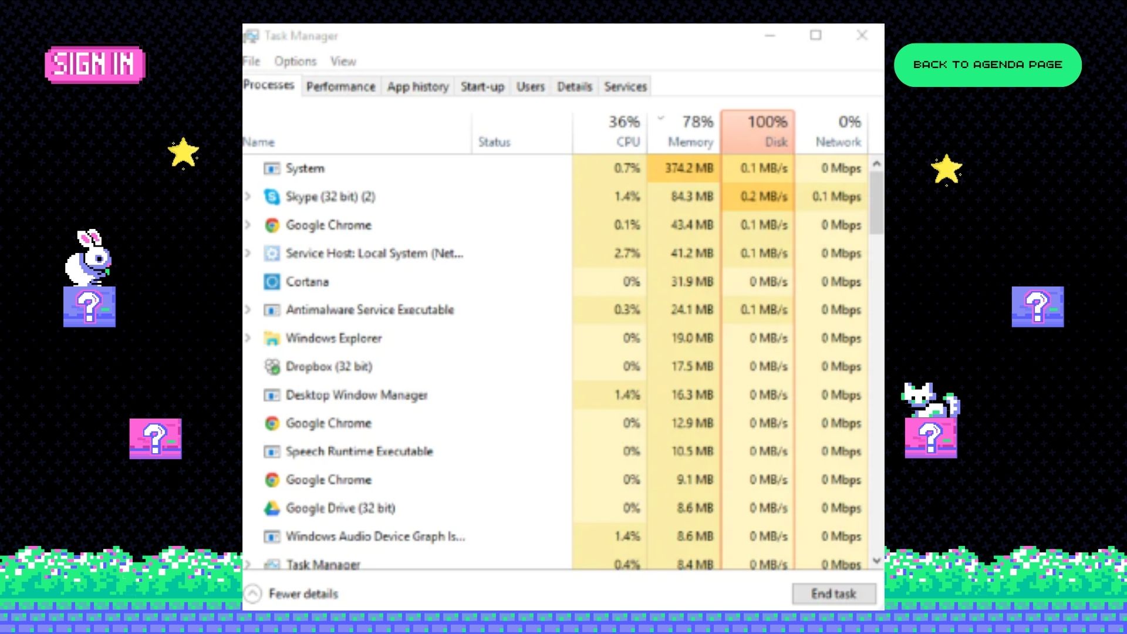This screenshot has height=634, width=1127.
Task: Click the 17.5 MB memory cell
Action: (x=684, y=366)
